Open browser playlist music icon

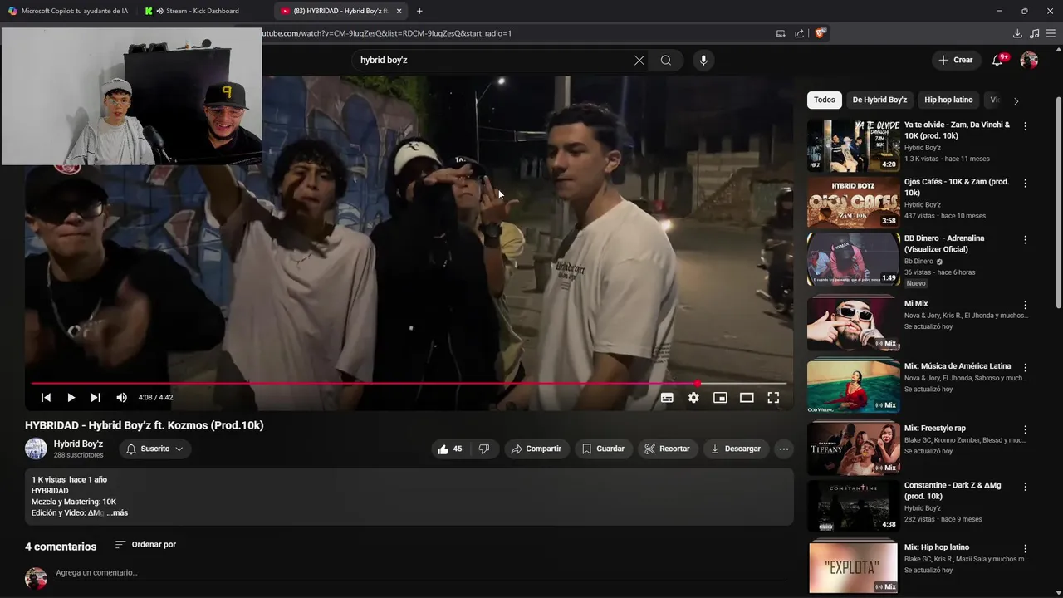(x=1034, y=33)
